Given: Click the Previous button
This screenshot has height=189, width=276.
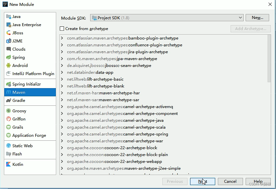Looking at the screenshot, I should pos(175,181).
